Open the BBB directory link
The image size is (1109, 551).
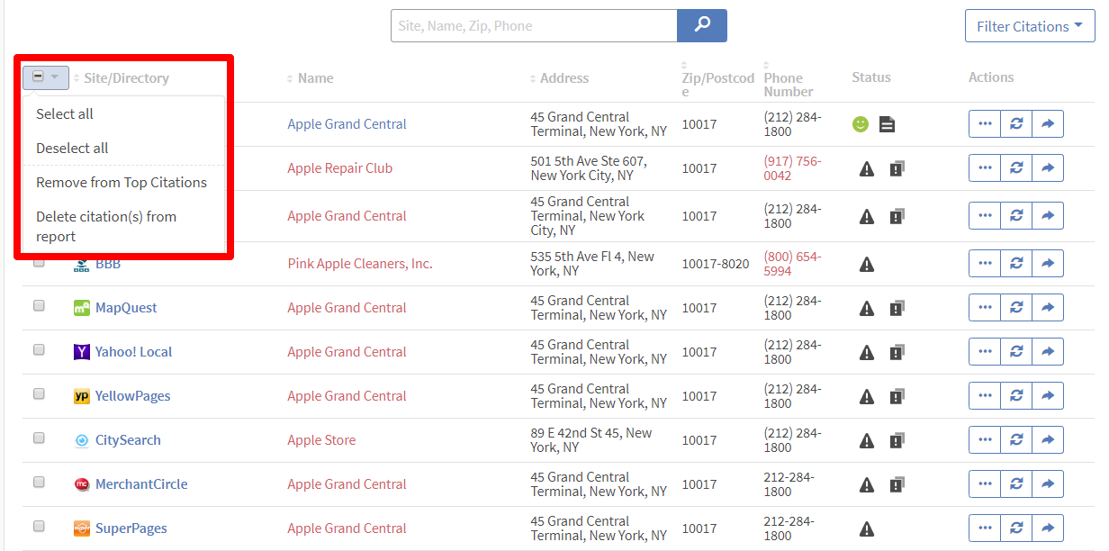108,264
